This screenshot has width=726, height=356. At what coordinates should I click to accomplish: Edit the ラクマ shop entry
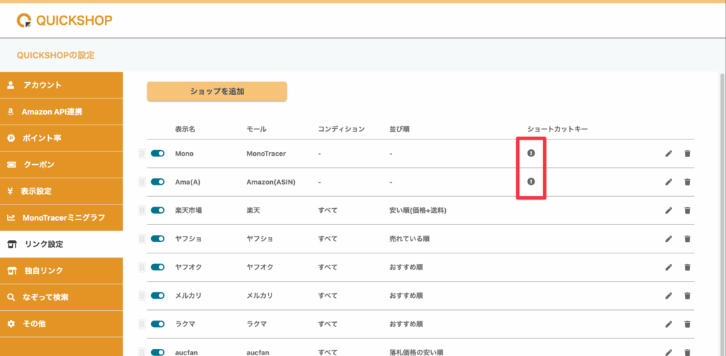(669, 324)
